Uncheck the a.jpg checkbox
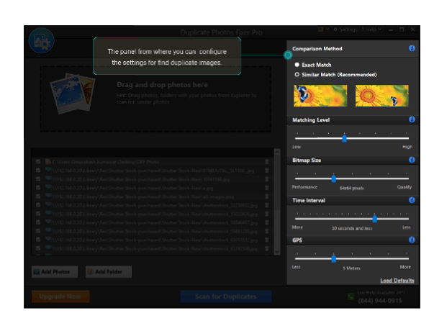The width and height of the screenshot is (434, 326). pyautogui.click(x=38, y=188)
